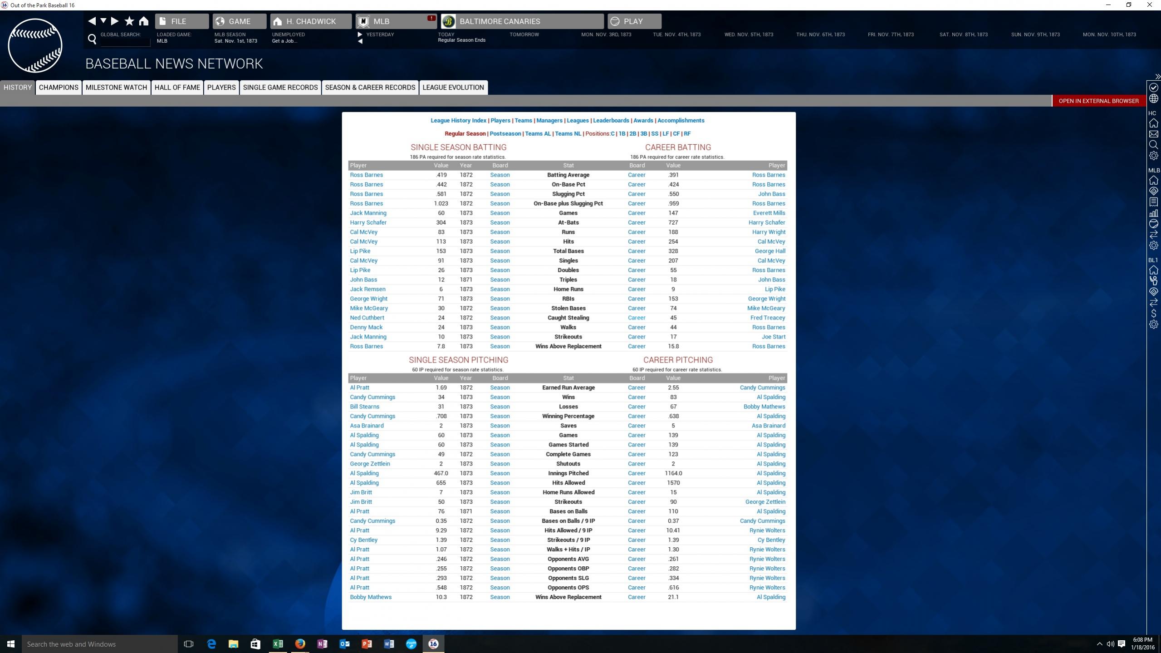Click Open in External Browser button
1161x653 pixels.
1098,101
